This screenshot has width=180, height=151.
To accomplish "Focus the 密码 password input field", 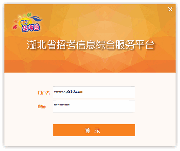I will pos(94,106).
